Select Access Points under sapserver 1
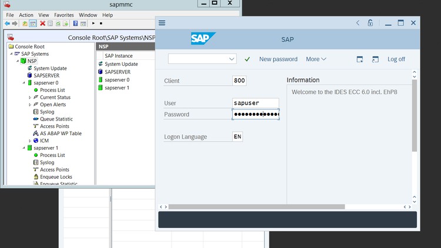This screenshot has height=248, width=441. pyautogui.click(x=55, y=170)
